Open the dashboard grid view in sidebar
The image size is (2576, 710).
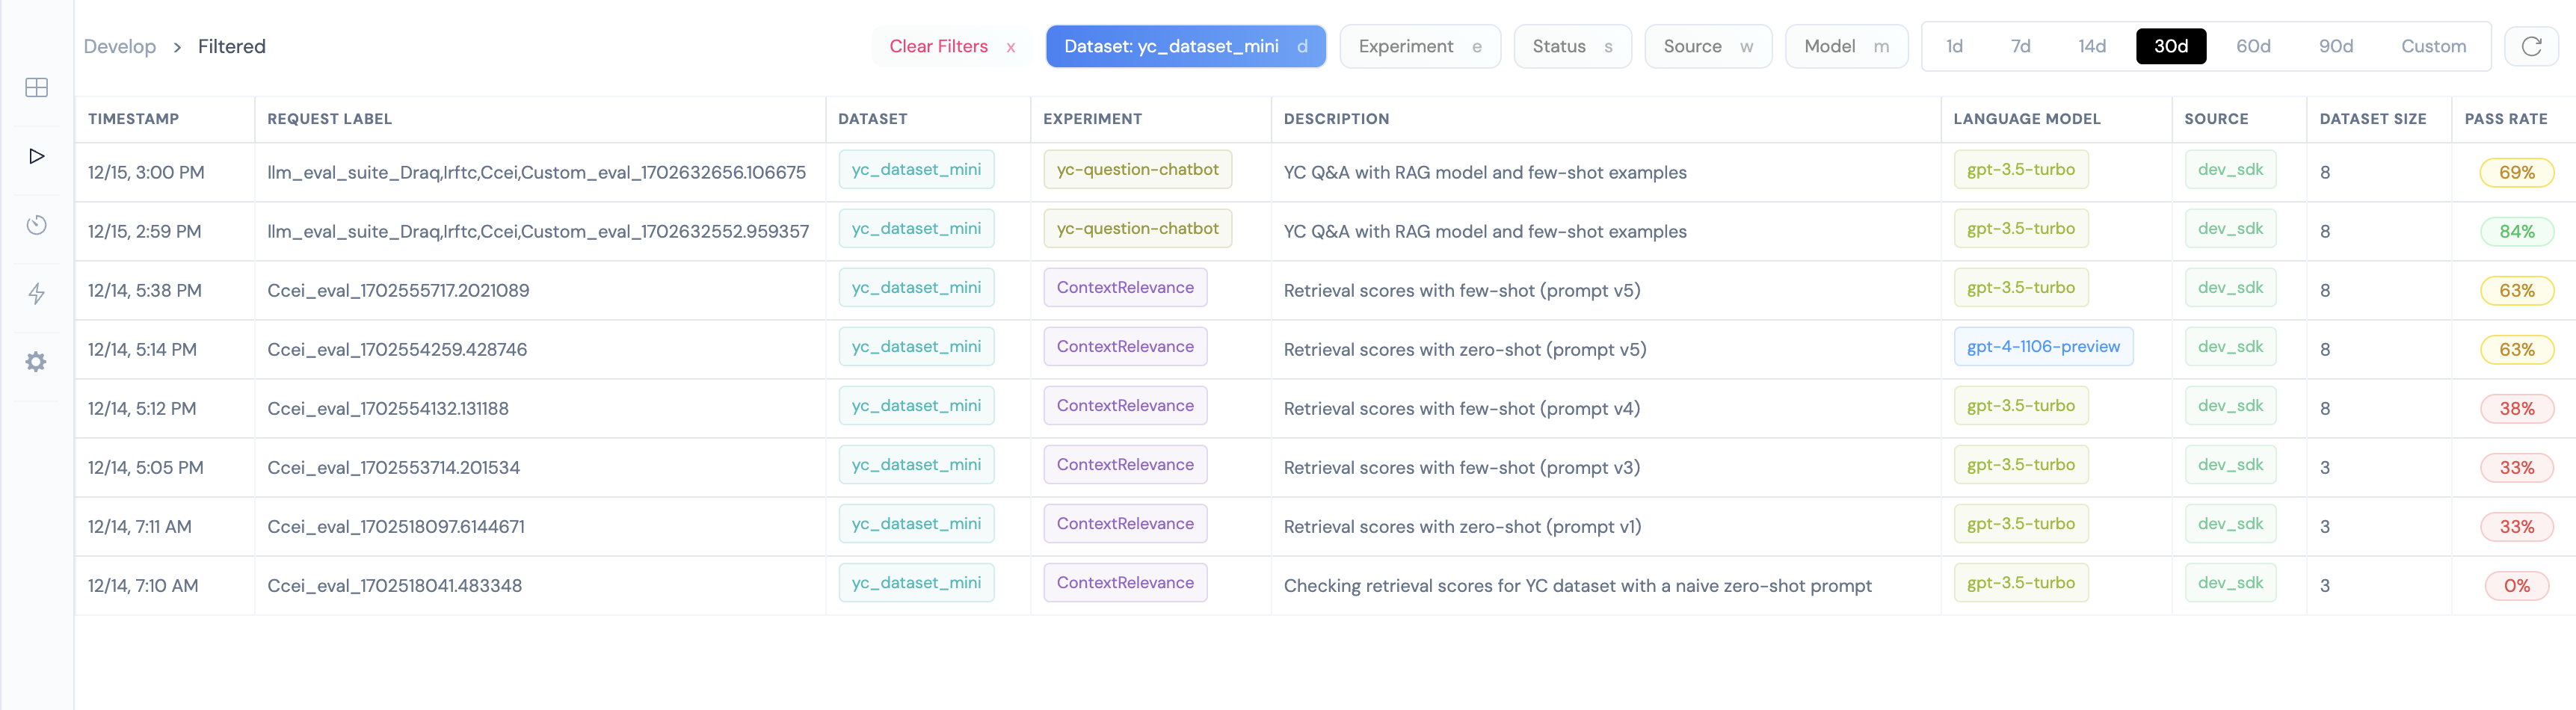[37, 88]
